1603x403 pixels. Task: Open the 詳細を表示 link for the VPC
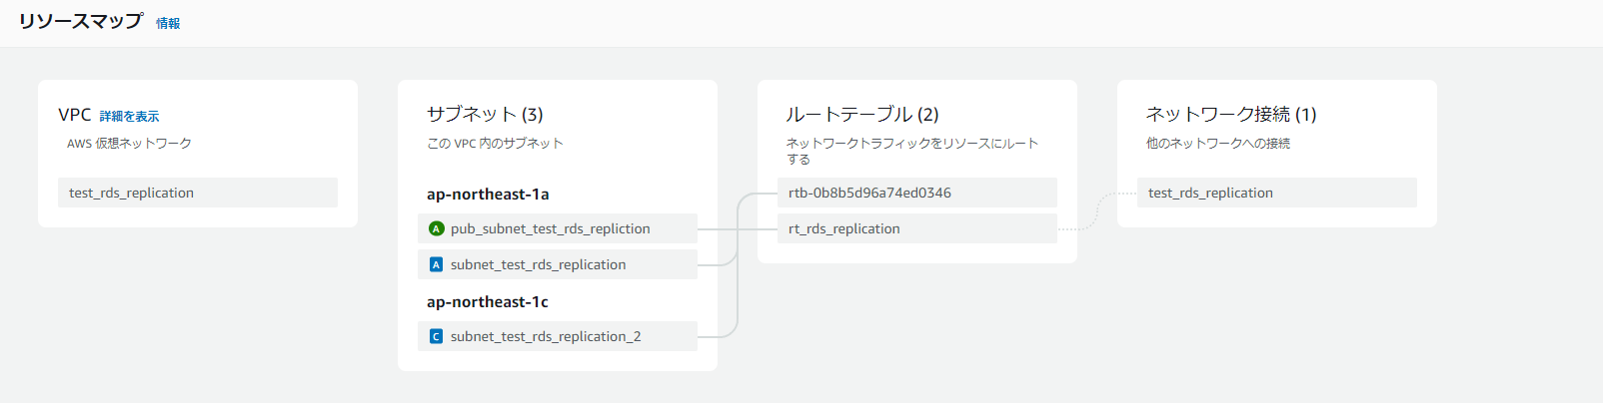coord(129,117)
